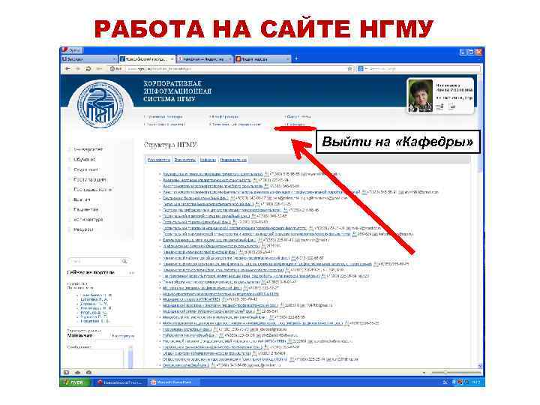Click the user profile photo

[420, 96]
